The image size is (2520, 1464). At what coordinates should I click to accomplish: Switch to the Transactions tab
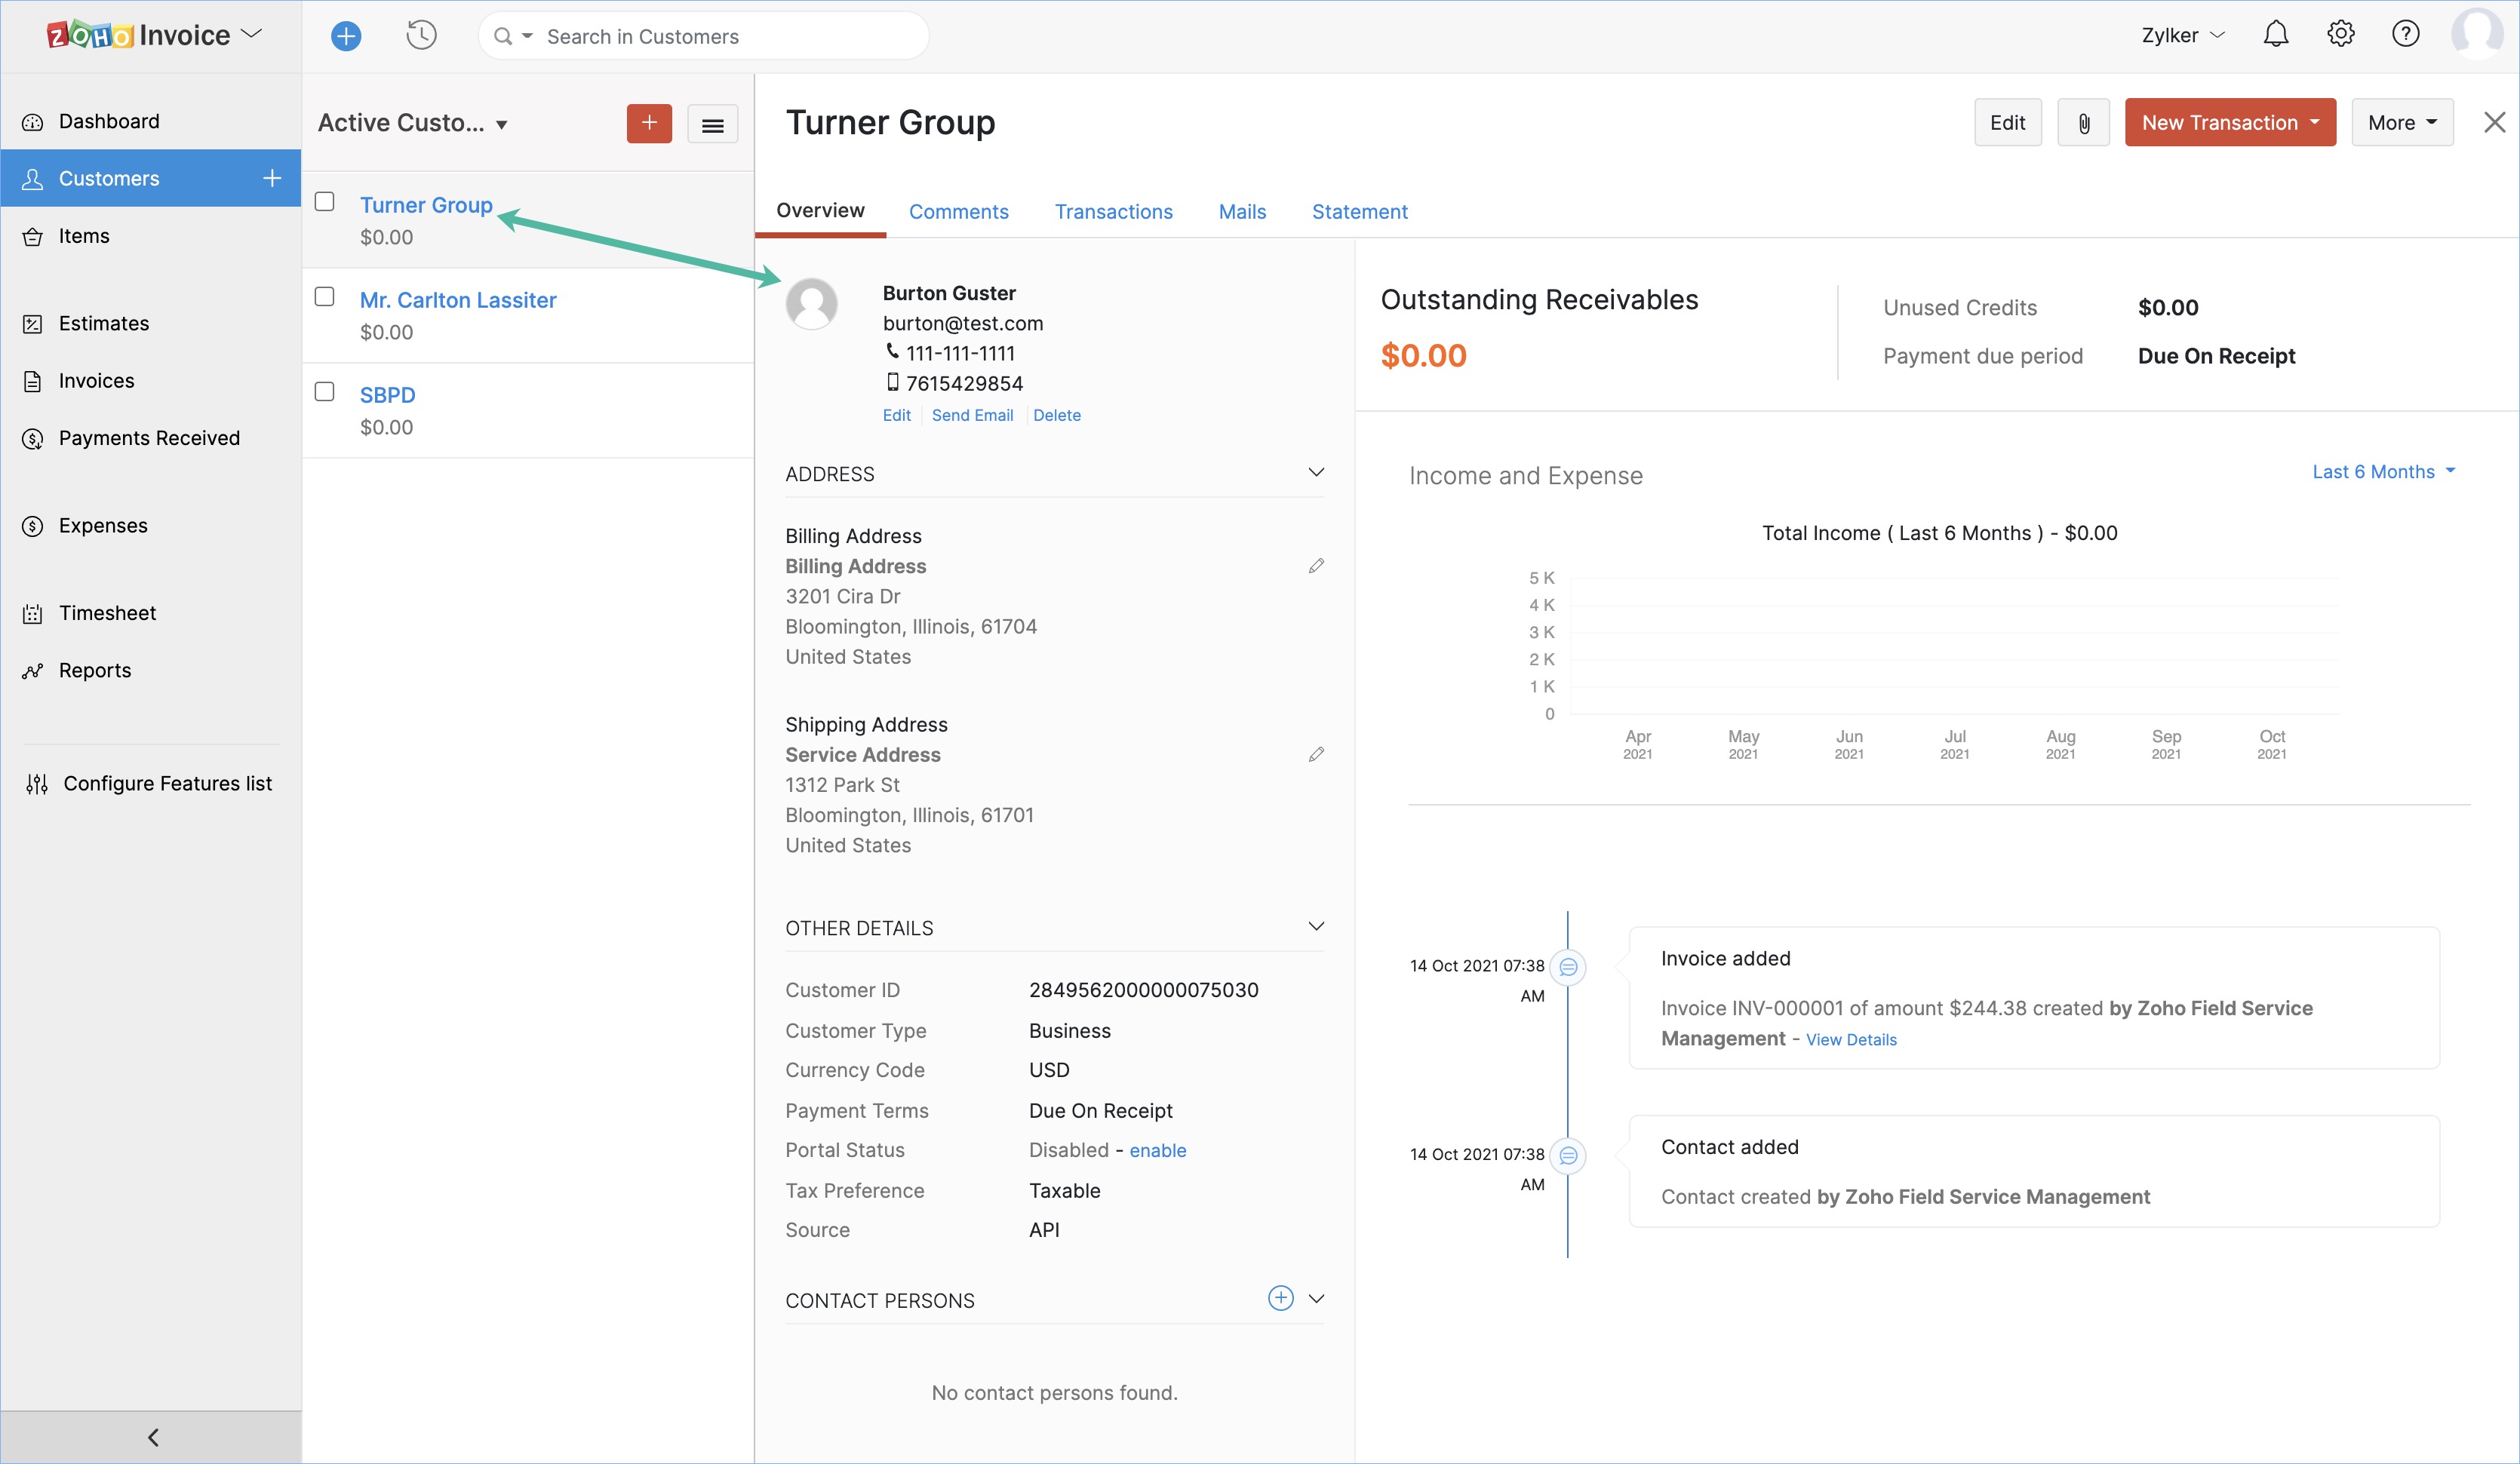click(x=1113, y=212)
